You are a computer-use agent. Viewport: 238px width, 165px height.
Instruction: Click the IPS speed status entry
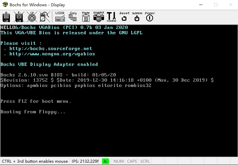click(x=85, y=161)
